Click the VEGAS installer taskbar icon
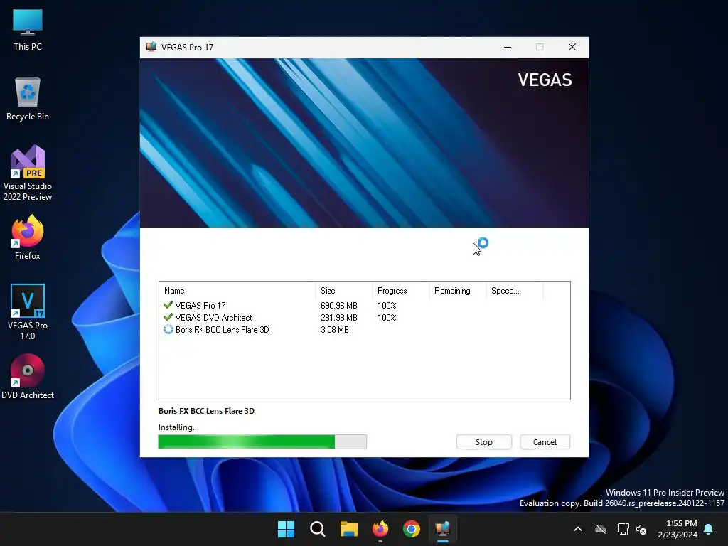The width and height of the screenshot is (728, 546). [x=443, y=529]
